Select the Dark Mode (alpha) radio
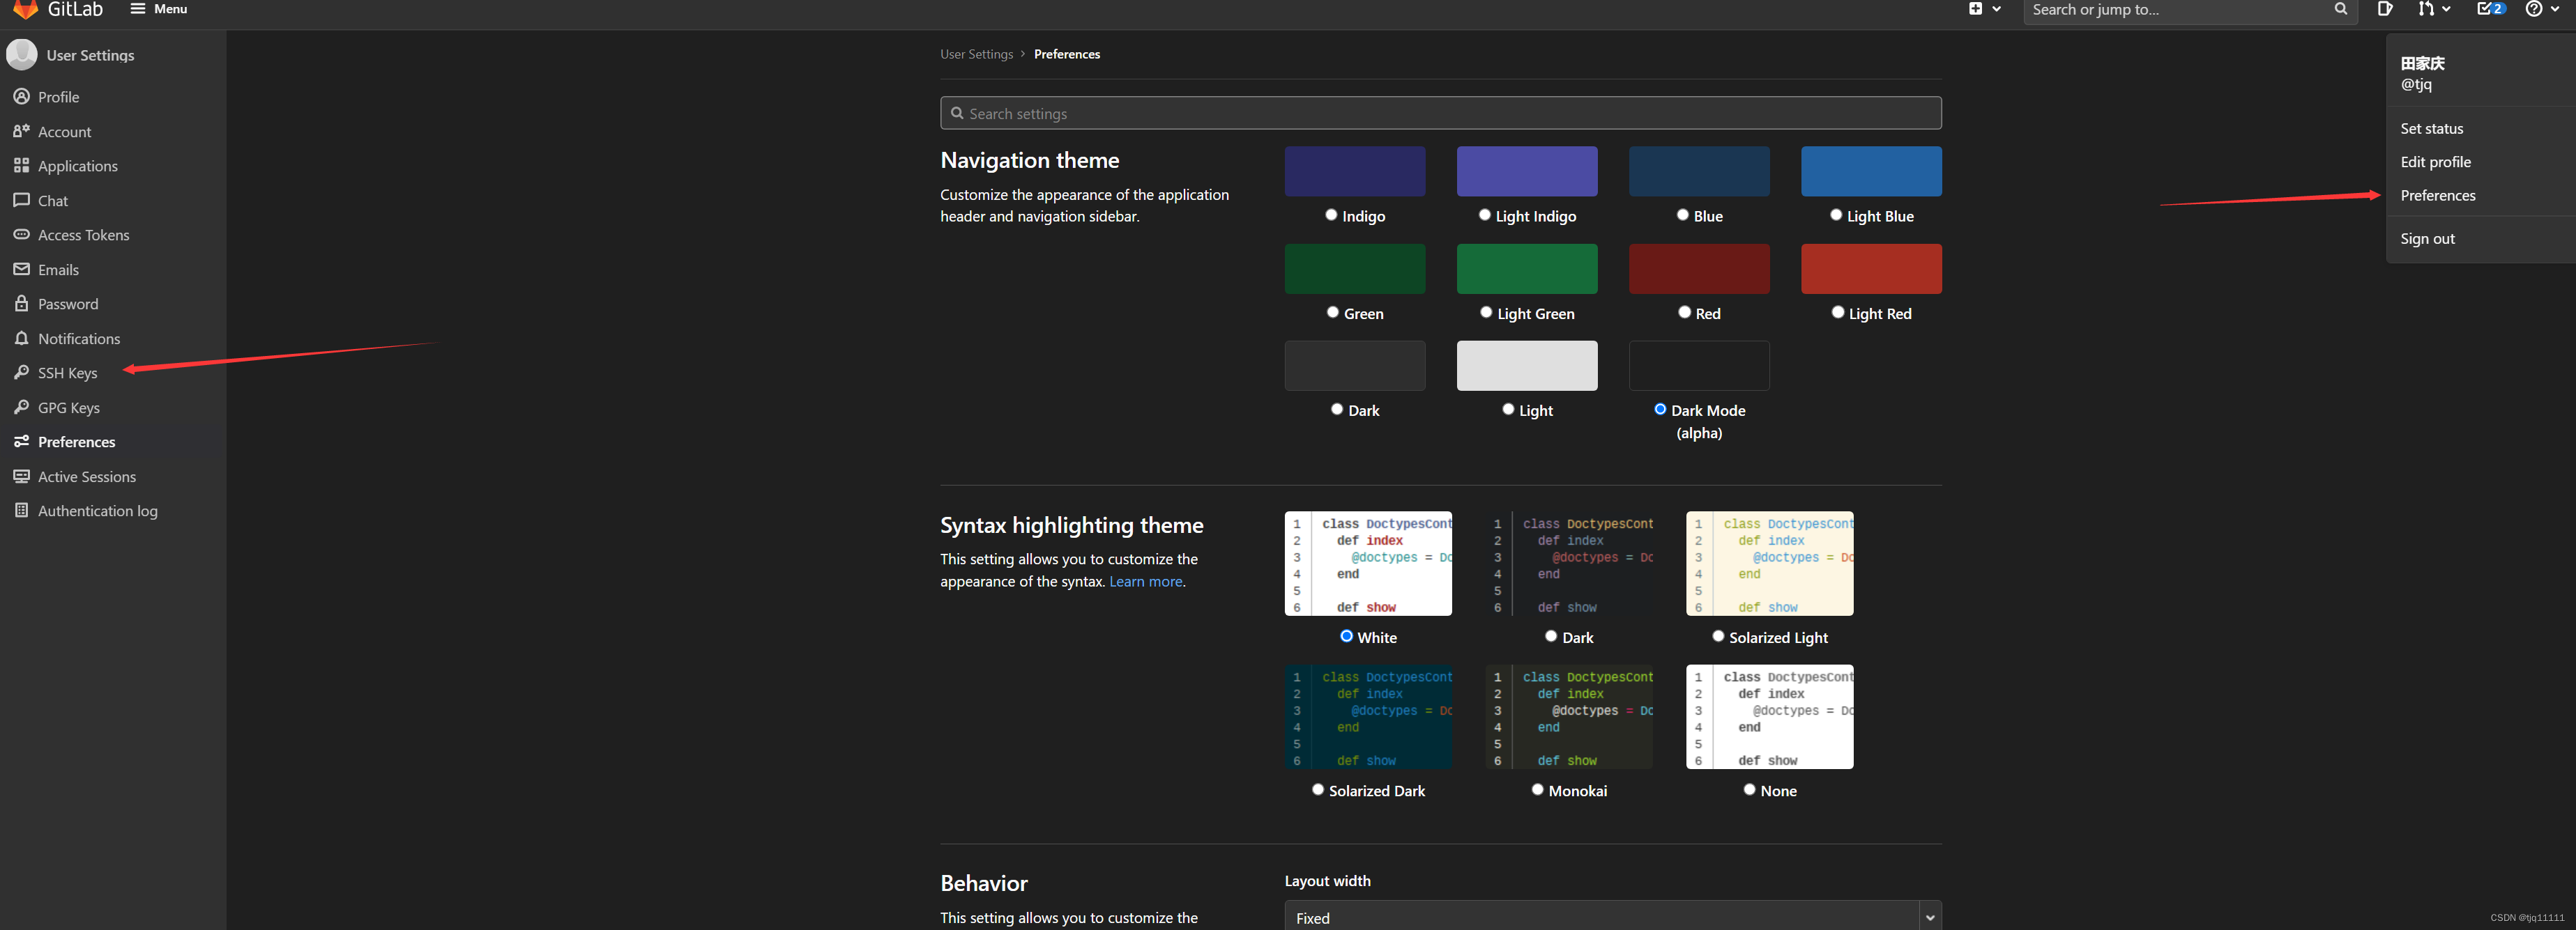This screenshot has height=930, width=2576. coord(1660,408)
